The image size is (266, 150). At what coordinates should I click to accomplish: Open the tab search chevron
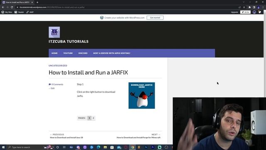coord(244,2)
